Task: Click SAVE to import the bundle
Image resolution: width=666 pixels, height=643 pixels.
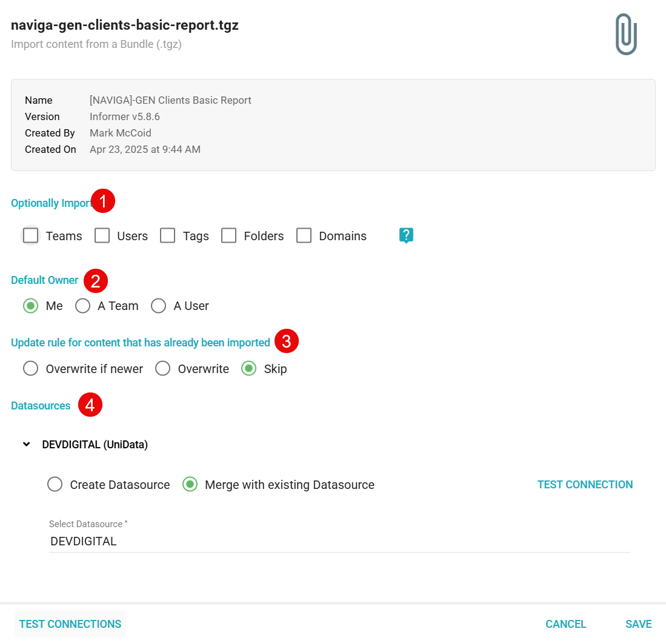Action: [x=638, y=624]
